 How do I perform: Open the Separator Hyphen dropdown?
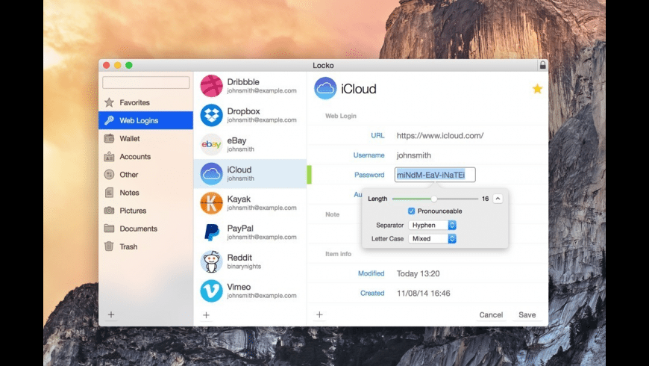point(432,225)
